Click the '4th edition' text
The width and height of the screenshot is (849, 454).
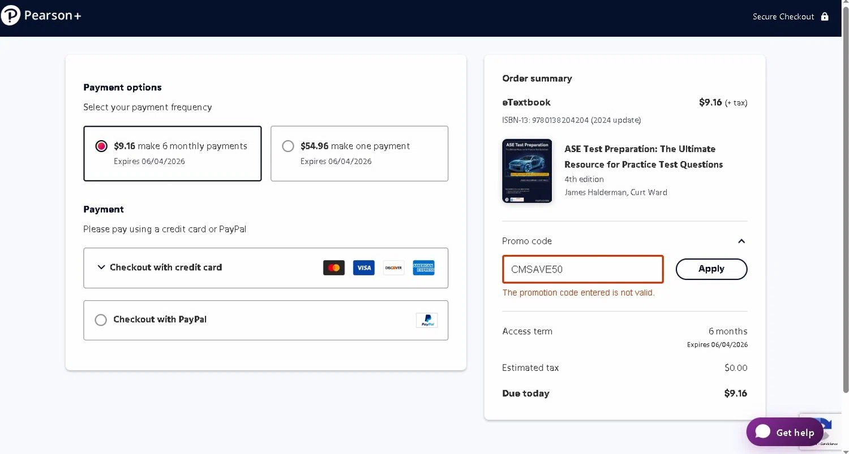pos(584,179)
